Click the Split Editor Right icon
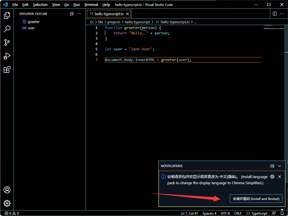Screen dimensions: 288x216 (275, 14)
